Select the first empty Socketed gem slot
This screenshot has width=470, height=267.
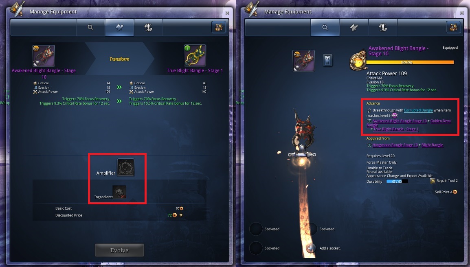click(x=256, y=229)
